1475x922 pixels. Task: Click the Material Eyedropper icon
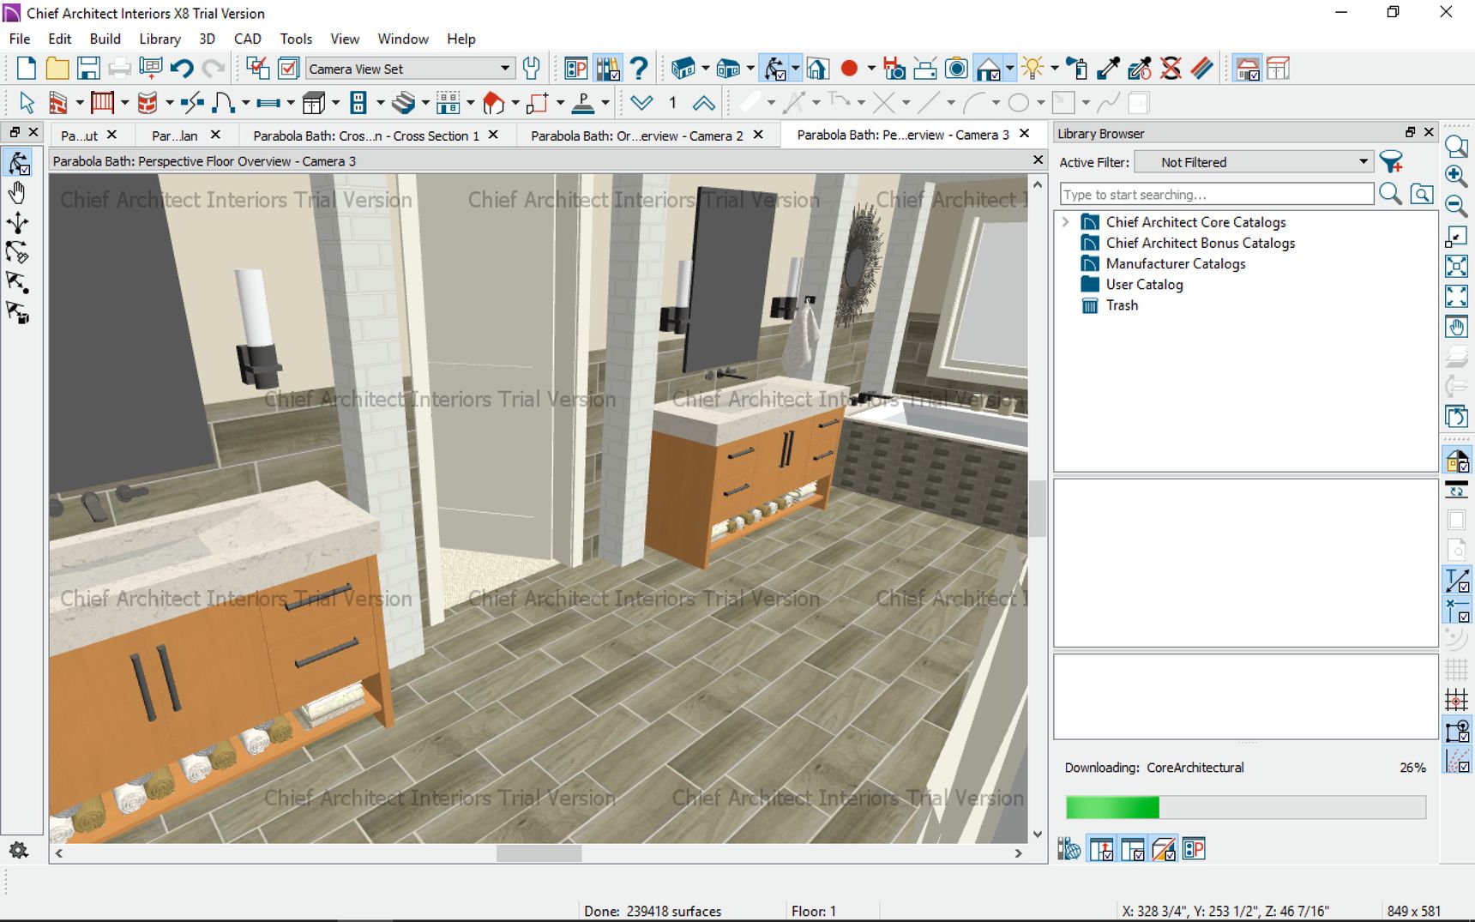(1108, 69)
